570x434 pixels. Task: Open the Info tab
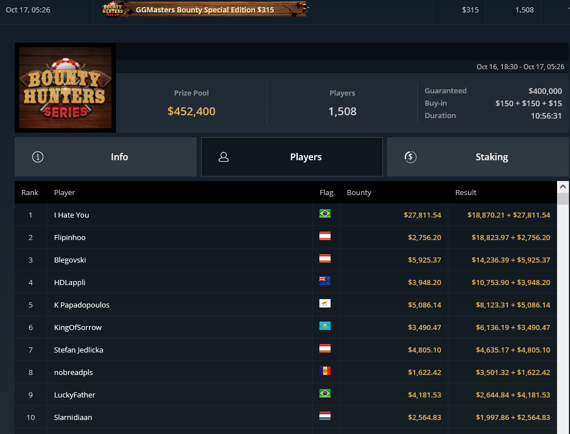[x=105, y=157]
